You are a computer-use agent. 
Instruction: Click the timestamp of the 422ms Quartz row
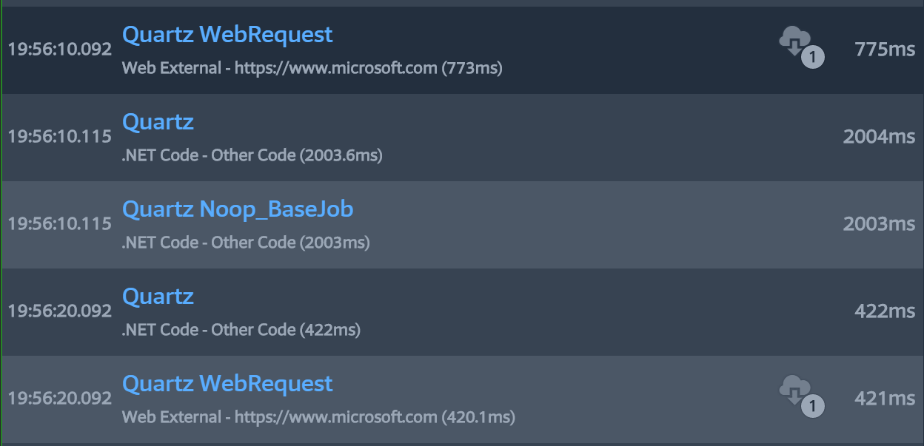click(x=60, y=311)
